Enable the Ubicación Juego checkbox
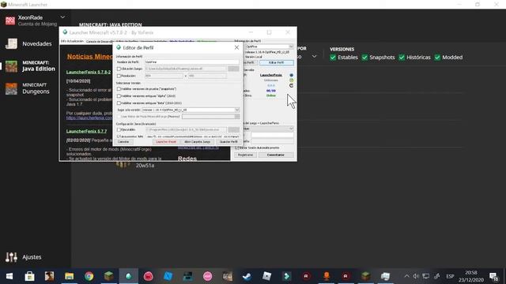506x284 pixels. pos(119,69)
